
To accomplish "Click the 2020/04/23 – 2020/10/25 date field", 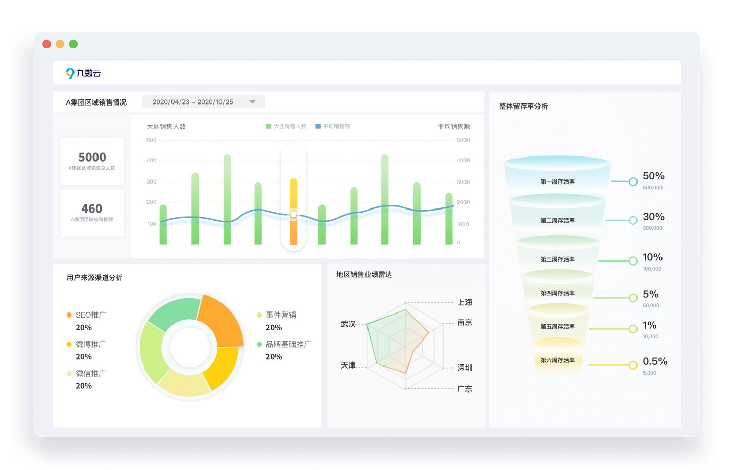I will [193, 102].
